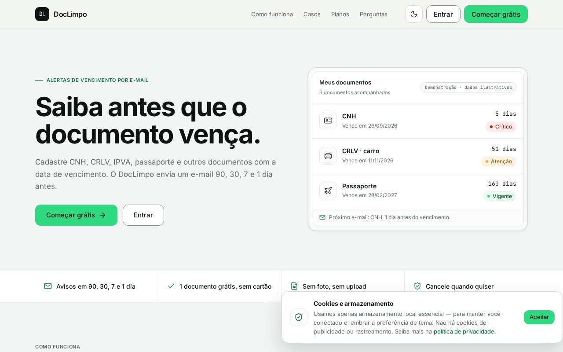Screen dimensions: 563x352
Task: Click the mail icon beside Avisos em 90
Action: (x=48, y=286)
